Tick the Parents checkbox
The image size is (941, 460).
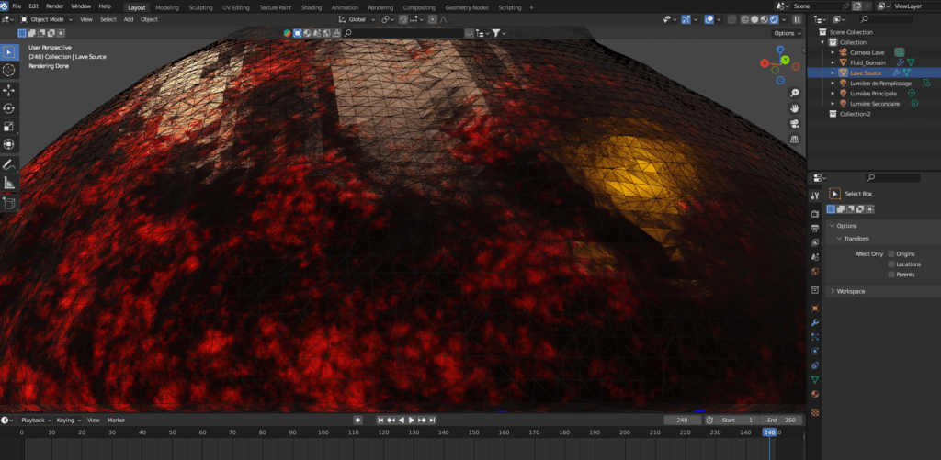pos(891,274)
